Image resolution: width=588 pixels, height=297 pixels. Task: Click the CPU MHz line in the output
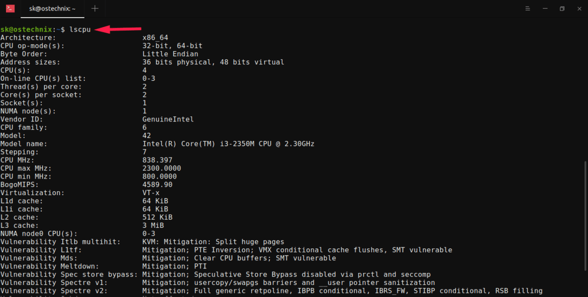(80, 160)
